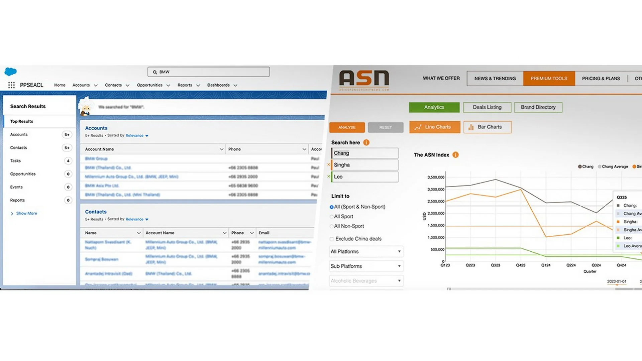The image size is (642, 361).
Task: Select All Sport radio option
Action: click(x=332, y=217)
